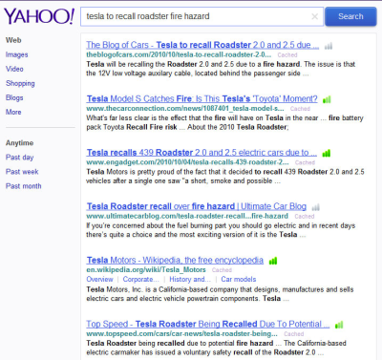
Task: Select the Web search category
Action: click(x=13, y=40)
